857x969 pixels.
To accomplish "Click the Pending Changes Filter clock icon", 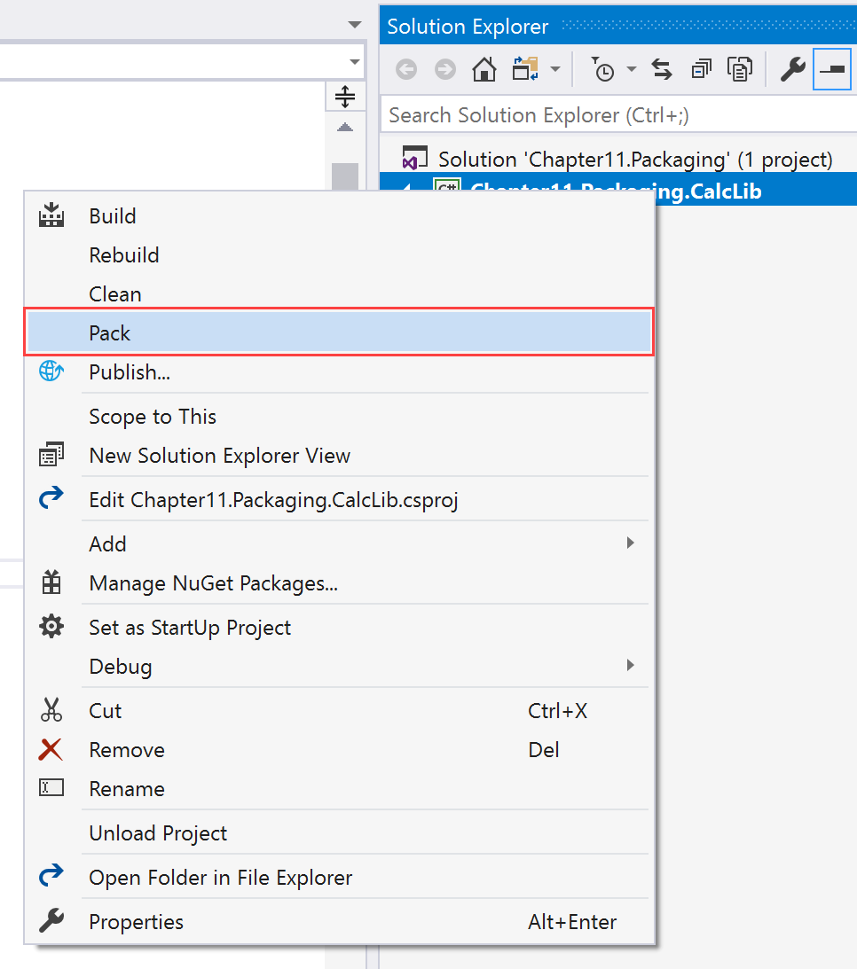I will [x=604, y=69].
